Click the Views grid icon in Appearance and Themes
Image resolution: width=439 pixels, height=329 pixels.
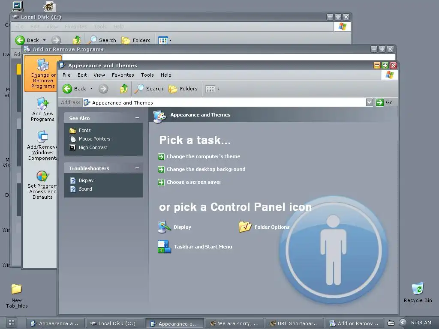tap(210, 89)
